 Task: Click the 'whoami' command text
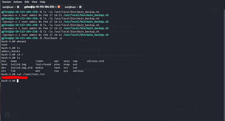point(22,42)
